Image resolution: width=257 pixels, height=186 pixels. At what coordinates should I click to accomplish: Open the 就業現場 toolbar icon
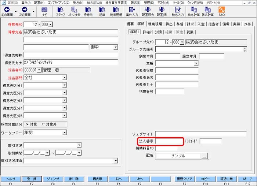pos(116,10)
